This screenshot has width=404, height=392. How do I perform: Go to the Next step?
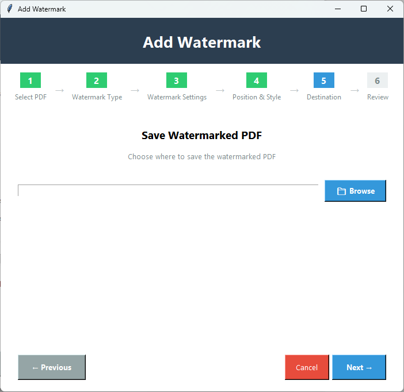tap(359, 367)
